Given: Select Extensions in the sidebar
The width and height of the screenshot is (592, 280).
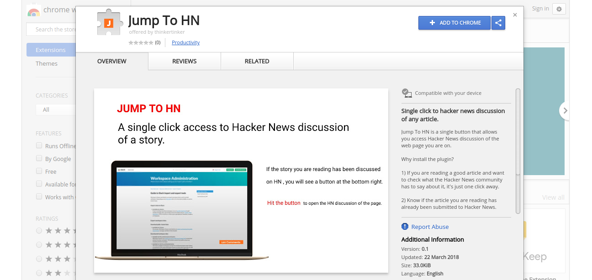Looking at the screenshot, I should click(51, 50).
